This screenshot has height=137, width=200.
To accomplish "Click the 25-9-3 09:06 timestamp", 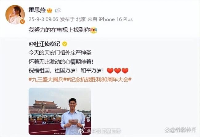I will [x=43, y=19].
